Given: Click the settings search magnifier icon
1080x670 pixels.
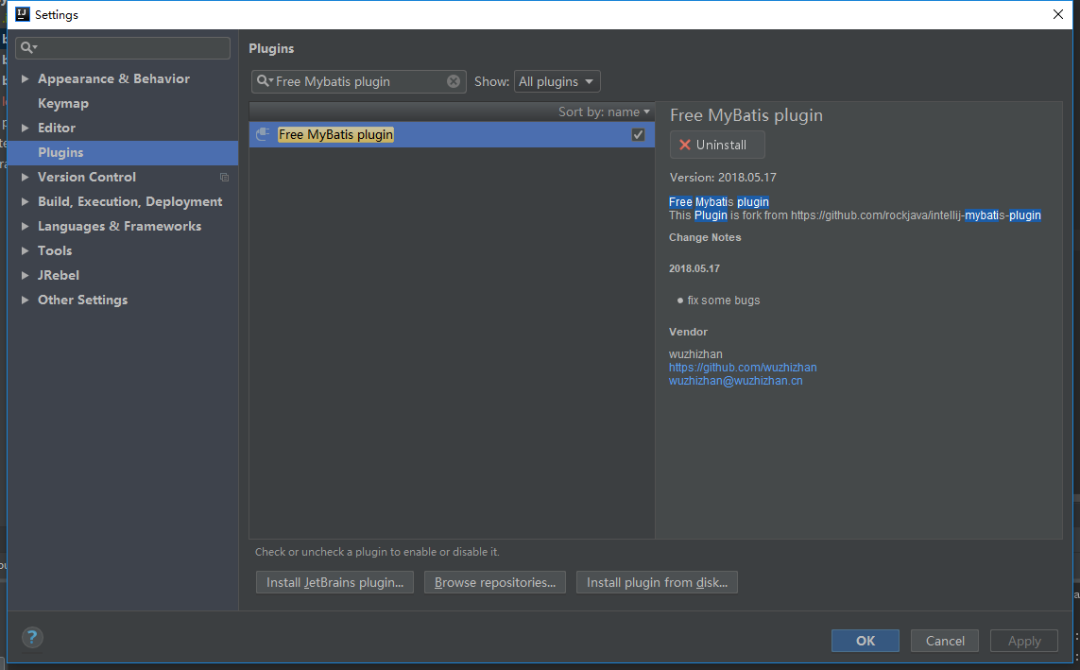Looking at the screenshot, I should (28, 47).
